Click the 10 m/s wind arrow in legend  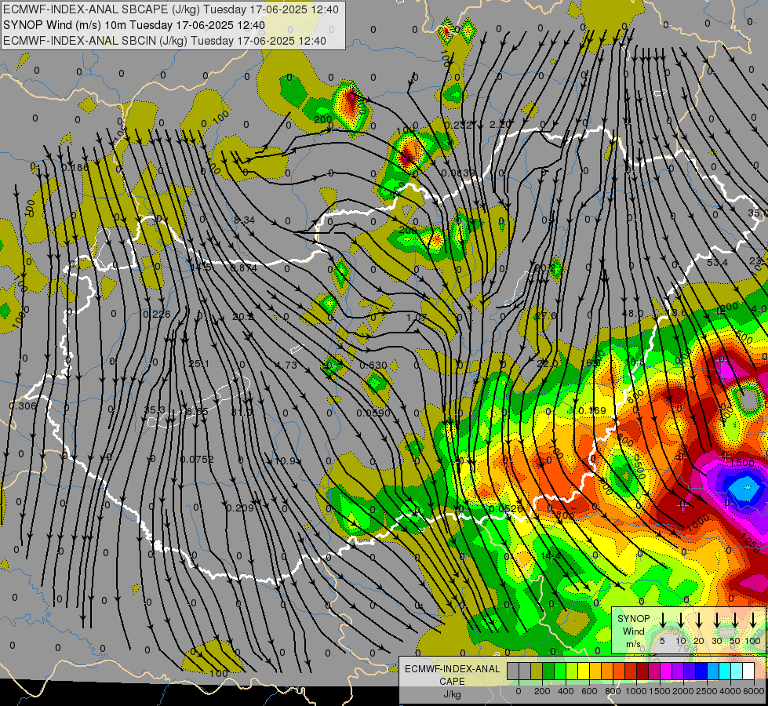(681, 620)
